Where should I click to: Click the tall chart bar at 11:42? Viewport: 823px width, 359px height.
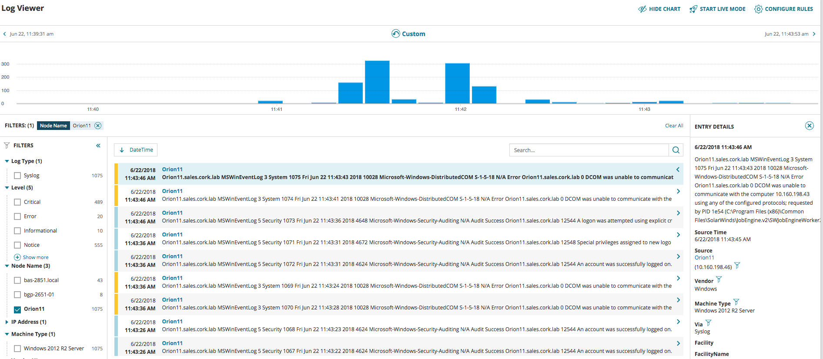click(457, 83)
